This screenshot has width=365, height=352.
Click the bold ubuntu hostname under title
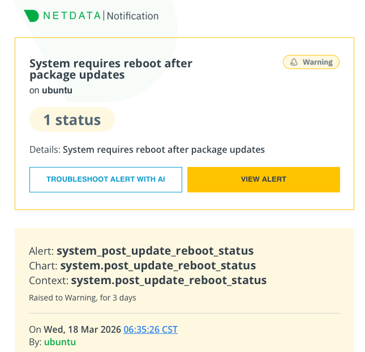[x=57, y=90]
